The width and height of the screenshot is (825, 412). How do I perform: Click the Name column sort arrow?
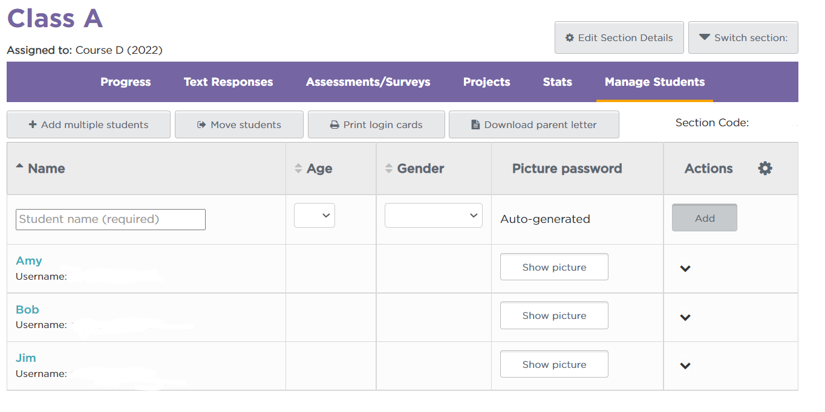(19, 165)
